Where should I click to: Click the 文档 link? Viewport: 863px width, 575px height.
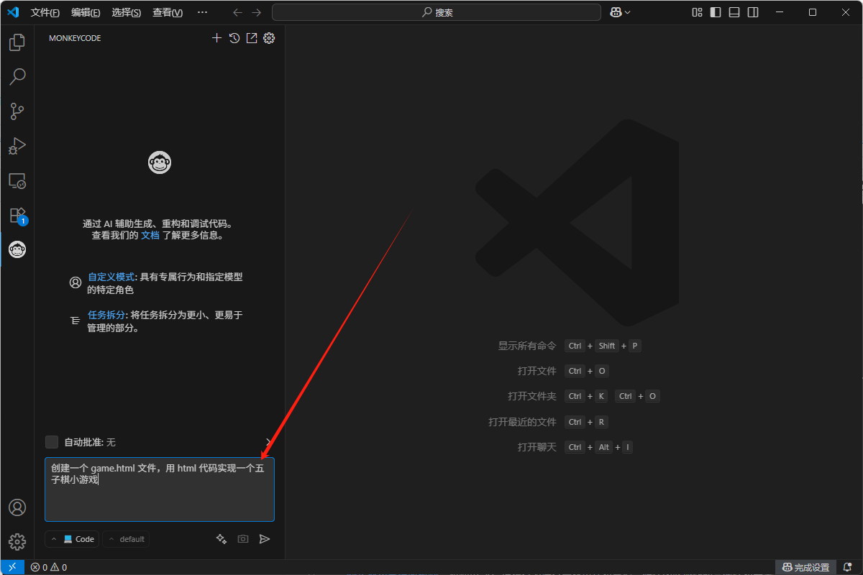150,235
